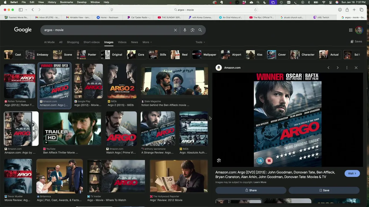The width and height of the screenshot is (369, 207).
Task: Go to next image in preview panel
Action: click(338, 68)
